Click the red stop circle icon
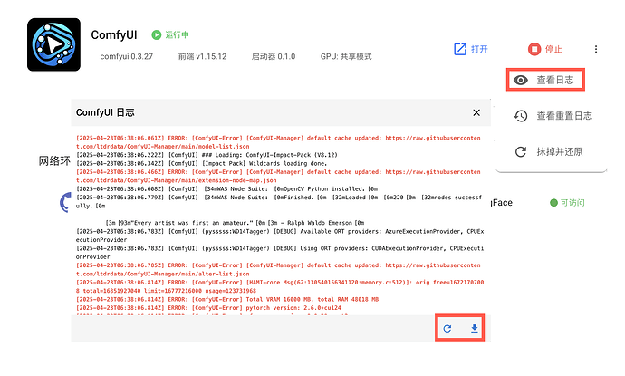The width and height of the screenshot is (625, 376). tap(534, 49)
